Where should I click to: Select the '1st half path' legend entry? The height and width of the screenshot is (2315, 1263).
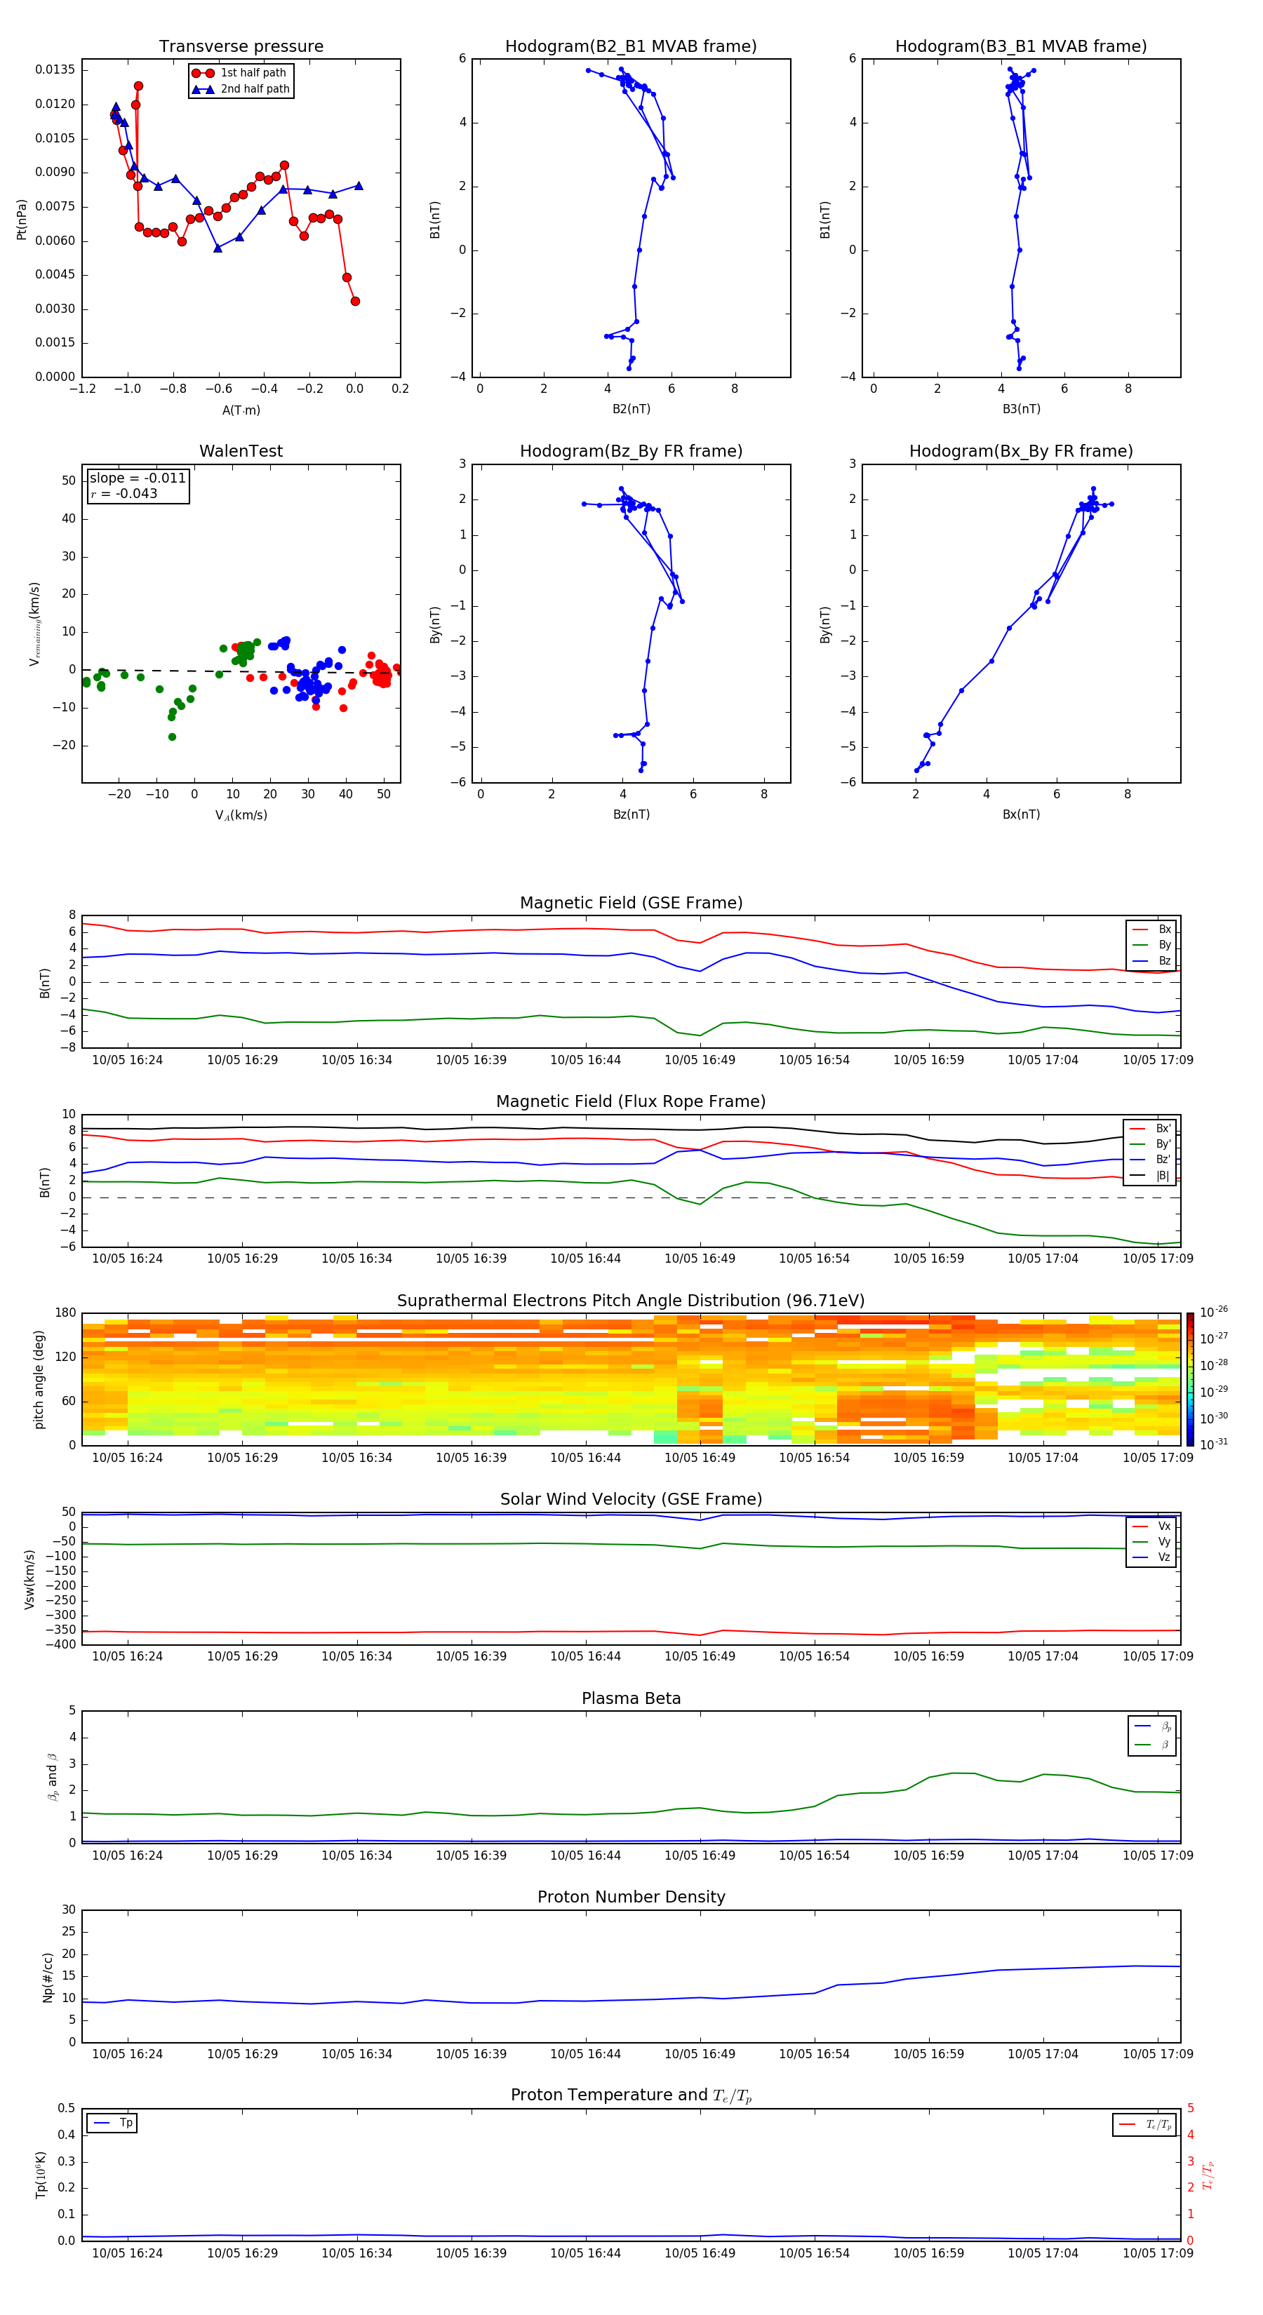(241, 73)
